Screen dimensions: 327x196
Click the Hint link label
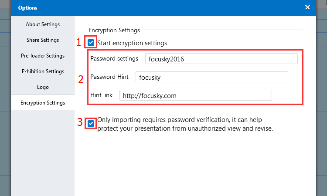point(101,95)
